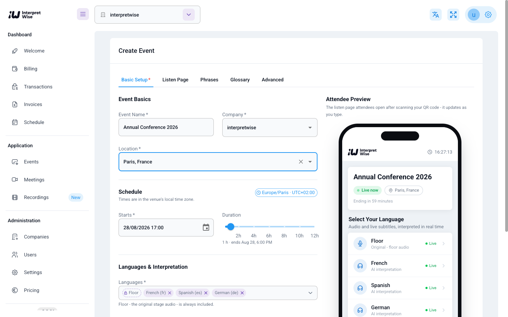Open Companies under Administration
The width and height of the screenshot is (508, 317).
47,237
